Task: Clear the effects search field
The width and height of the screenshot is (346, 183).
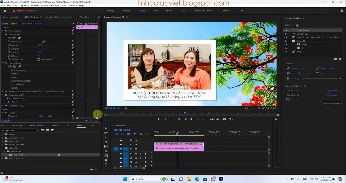Action: click(x=37, y=130)
